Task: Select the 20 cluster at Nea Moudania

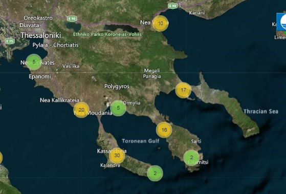Action: 81,110
